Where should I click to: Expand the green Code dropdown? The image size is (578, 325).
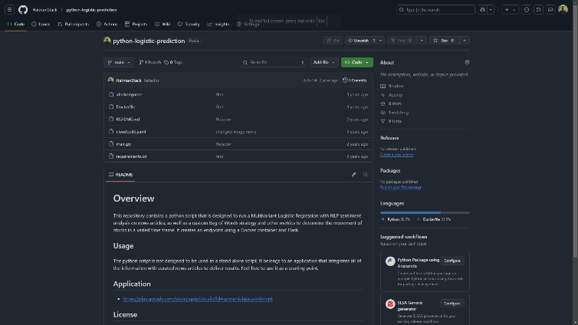tap(356, 62)
